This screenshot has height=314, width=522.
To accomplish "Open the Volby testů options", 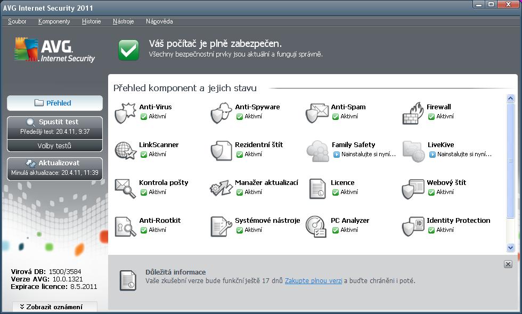I will 54,146.
